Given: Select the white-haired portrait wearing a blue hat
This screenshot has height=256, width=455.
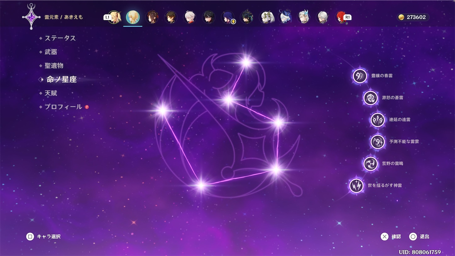Looking at the screenshot, I should pyautogui.click(x=285, y=17).
